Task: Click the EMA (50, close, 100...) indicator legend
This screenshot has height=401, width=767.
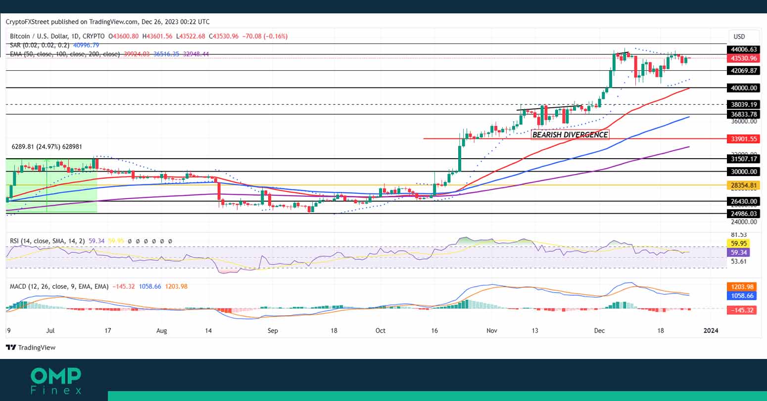Action: click(65, 54)
